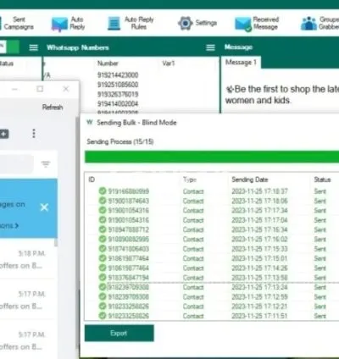Follow the arrow link in the blue banner
The width and height of the screenshot is (339, 359).
[9, 225]
